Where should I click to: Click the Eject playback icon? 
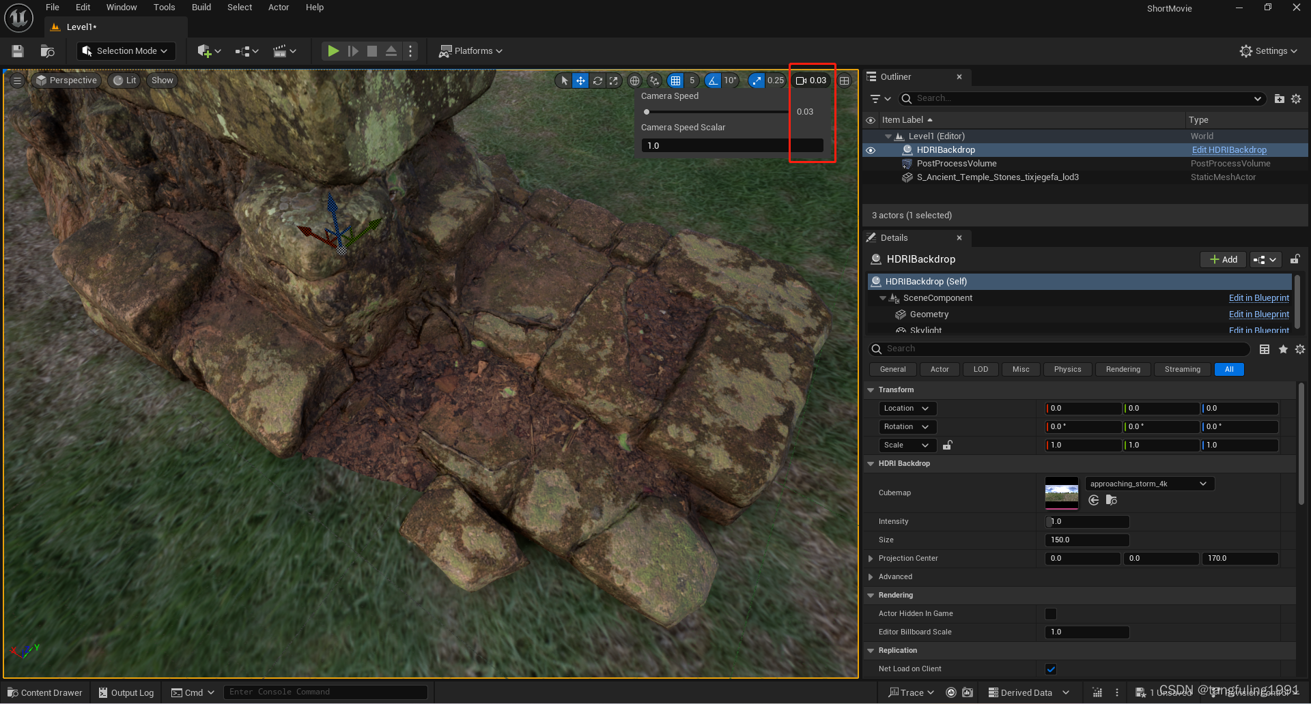coord(391,51)
